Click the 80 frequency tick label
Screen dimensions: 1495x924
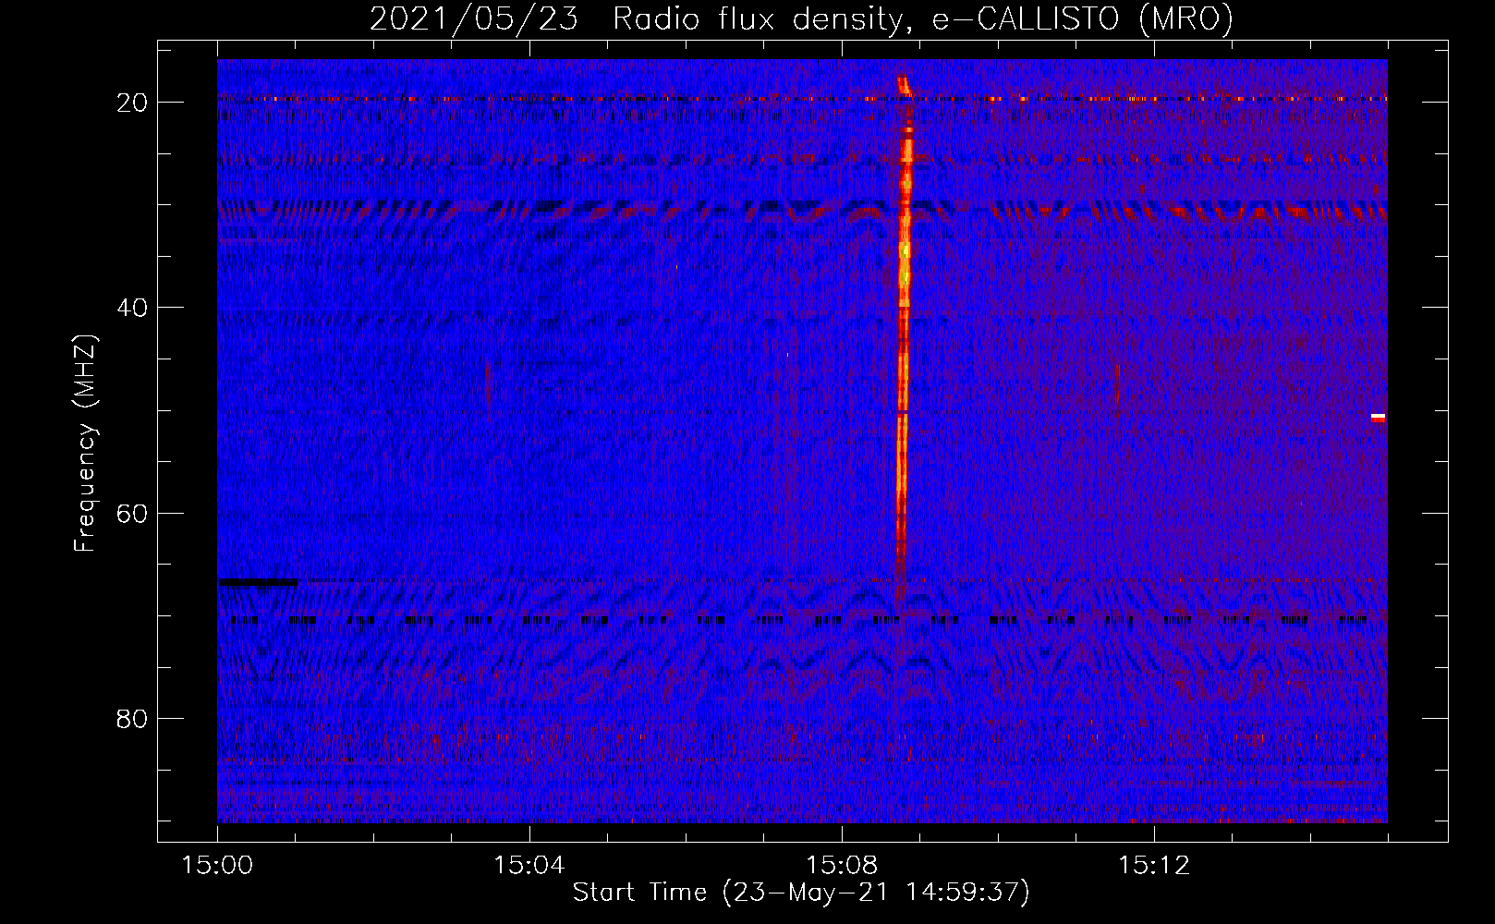point(132,719)
